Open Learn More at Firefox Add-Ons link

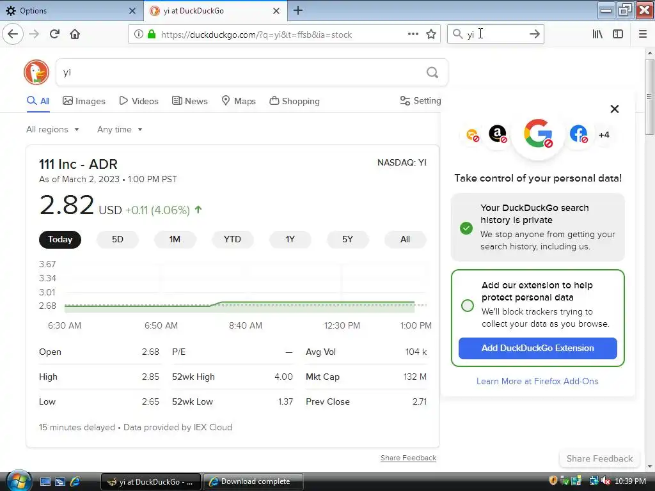(x=537, y=381)
